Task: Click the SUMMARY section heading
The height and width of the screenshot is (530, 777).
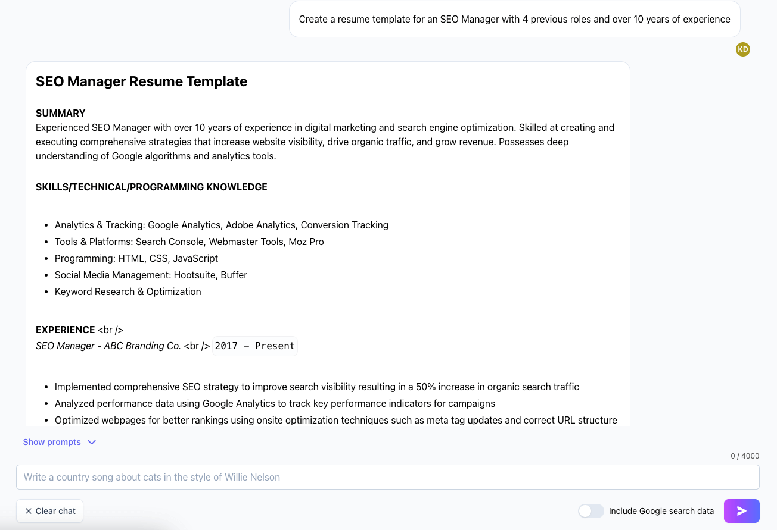Action: [61, 113]
